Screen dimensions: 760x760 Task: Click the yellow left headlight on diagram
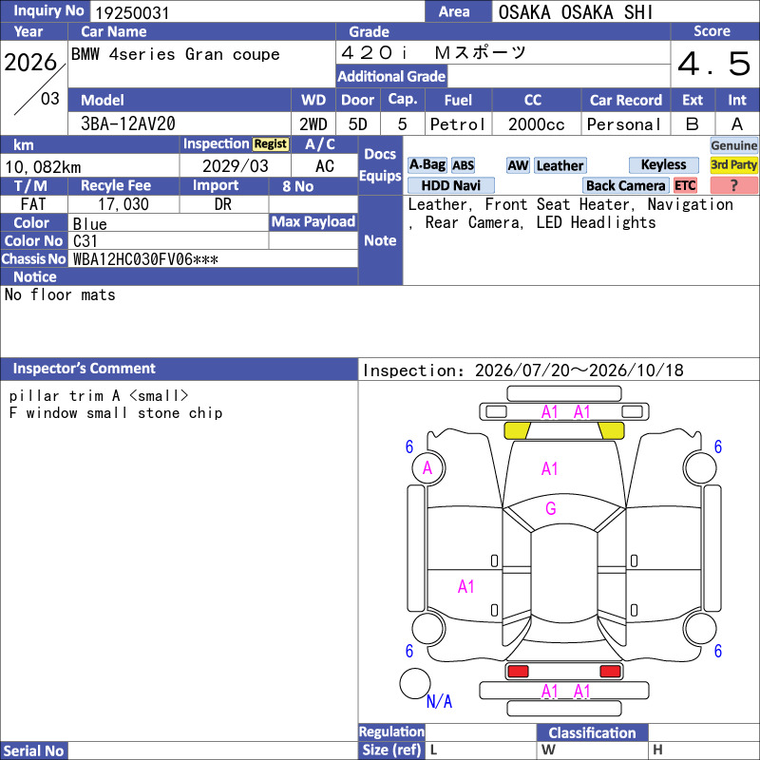518,430
